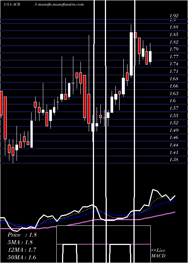Select the 1.41 price axis label

coord(174,152)
